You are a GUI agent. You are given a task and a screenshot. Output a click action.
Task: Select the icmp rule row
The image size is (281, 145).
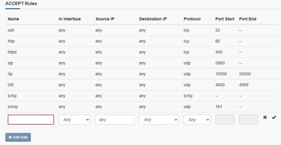coord(142,96)
